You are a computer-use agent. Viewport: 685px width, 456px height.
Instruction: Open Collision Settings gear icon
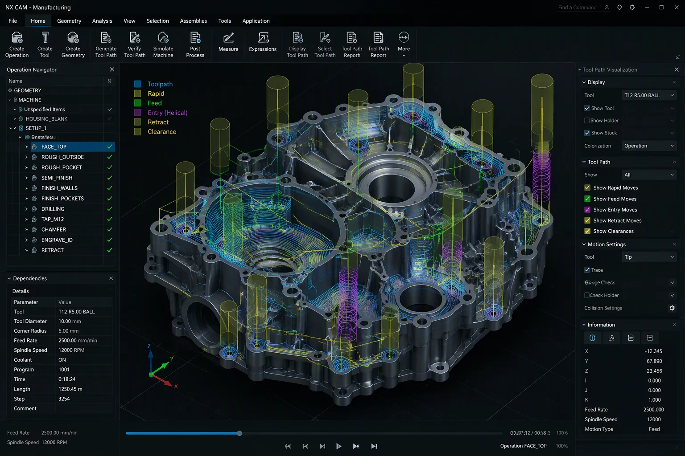[672, 308]
